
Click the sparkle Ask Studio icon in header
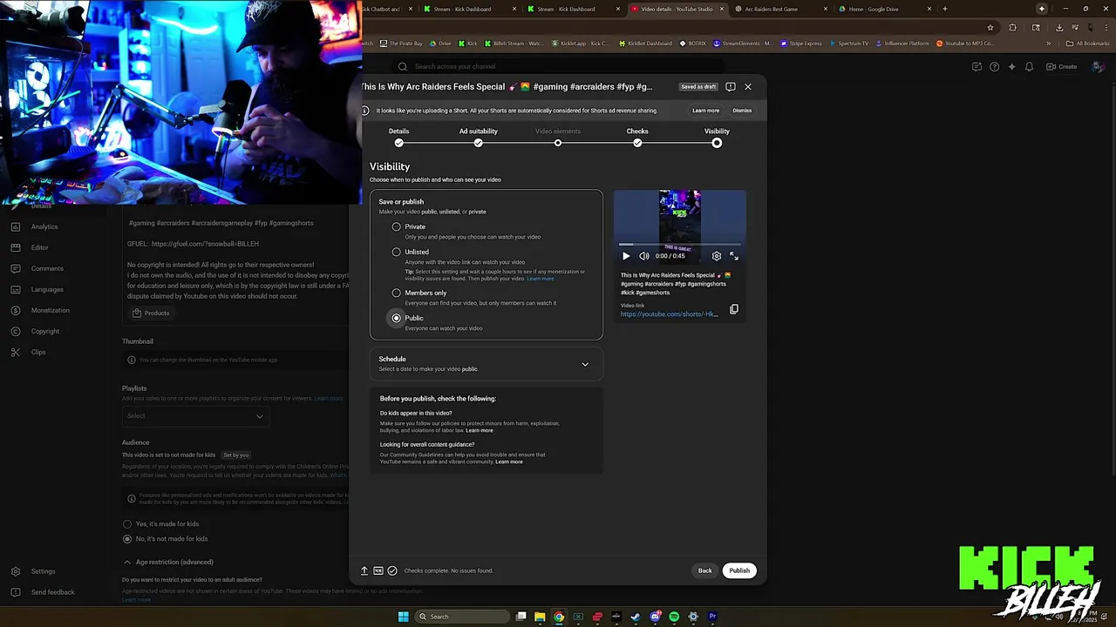(1012, 67)
